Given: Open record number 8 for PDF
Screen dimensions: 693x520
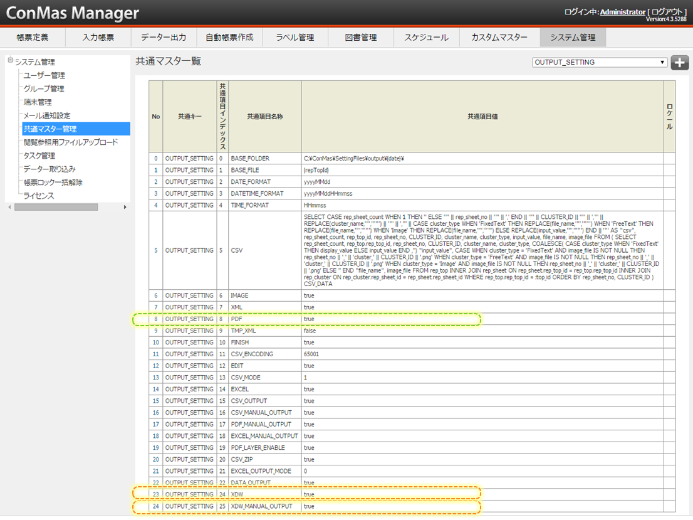Looking at the screenshot, I should tap(155, 319).
